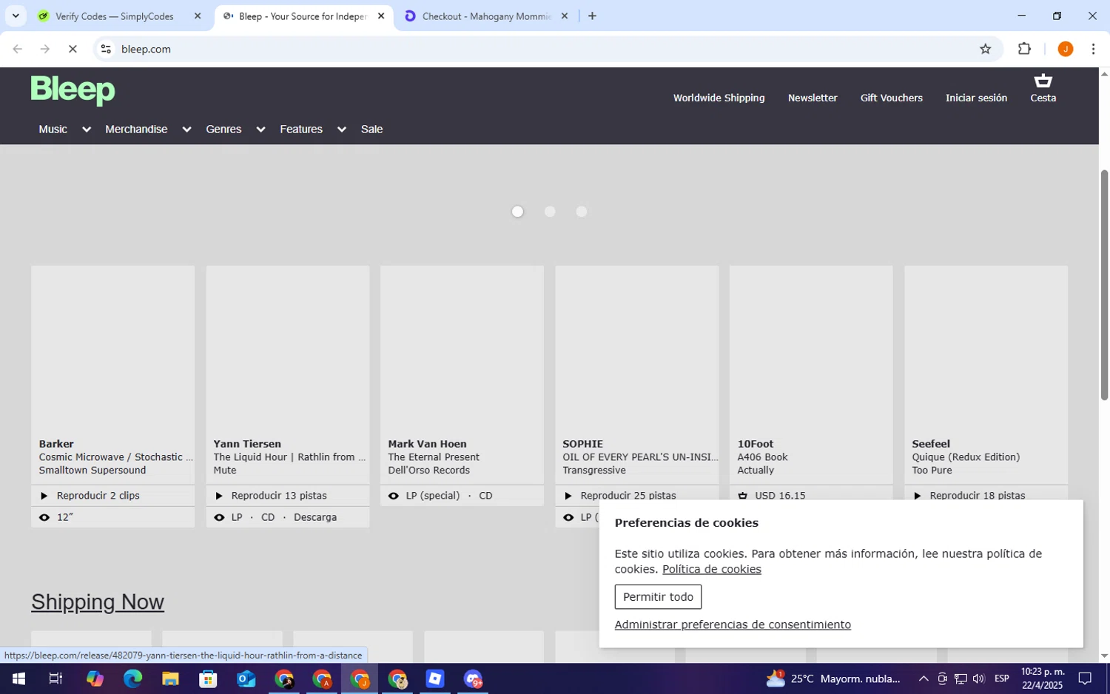Open the Chrome profile avatar
The width and height of the screenshot is (1110, 694).
[1065, 49]
